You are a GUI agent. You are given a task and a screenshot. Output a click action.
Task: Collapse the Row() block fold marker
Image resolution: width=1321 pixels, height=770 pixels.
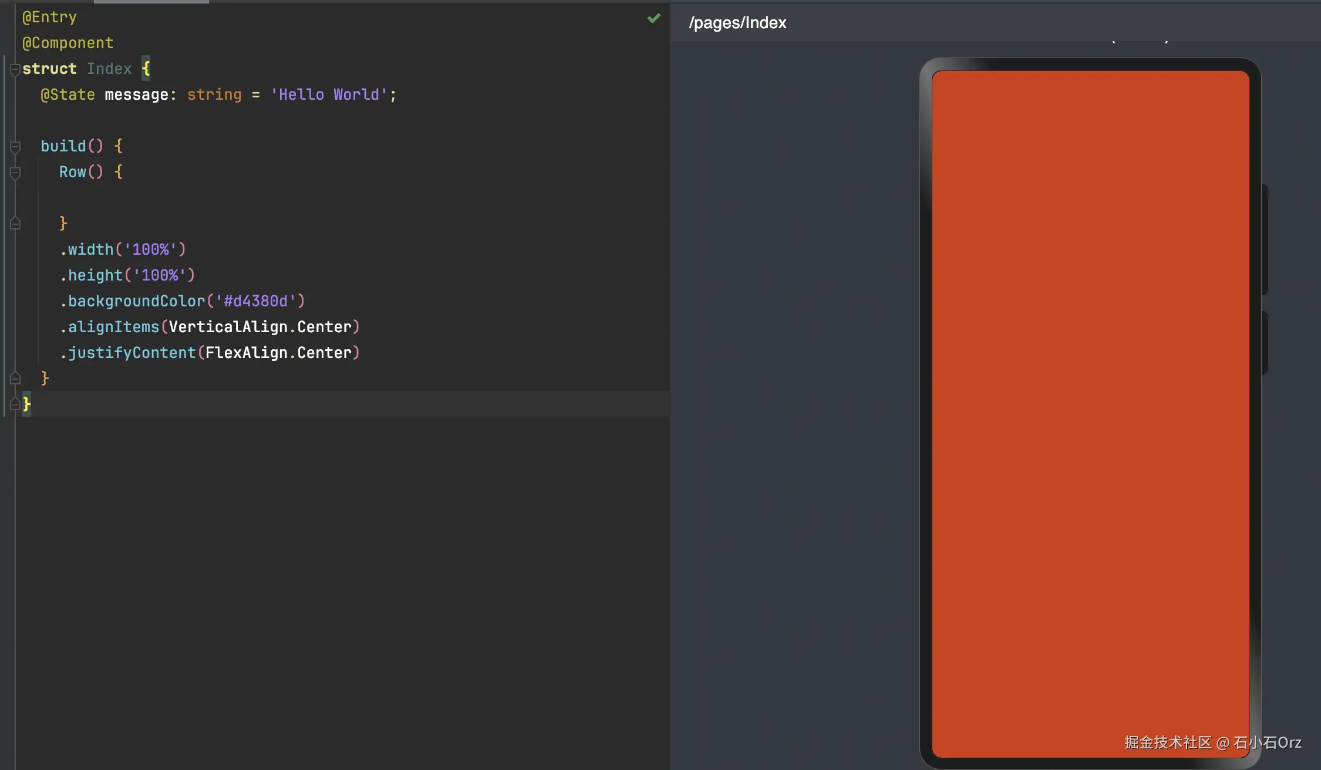tap(15, 173)
